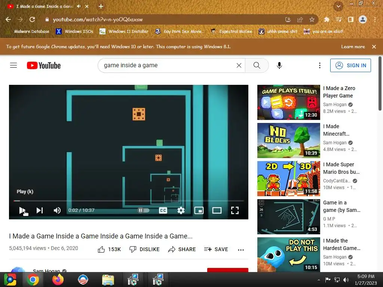Screen dimensions: 383x287
Task: Open 'I Made the Hardest Game...' video
Action: pos(341,244)
